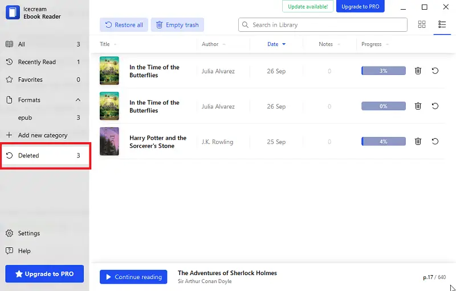The height and width of the screenshot is (291, 456).
Task: Click The Adventures of Sherlock Holmes title
Action: coord(227,273)
